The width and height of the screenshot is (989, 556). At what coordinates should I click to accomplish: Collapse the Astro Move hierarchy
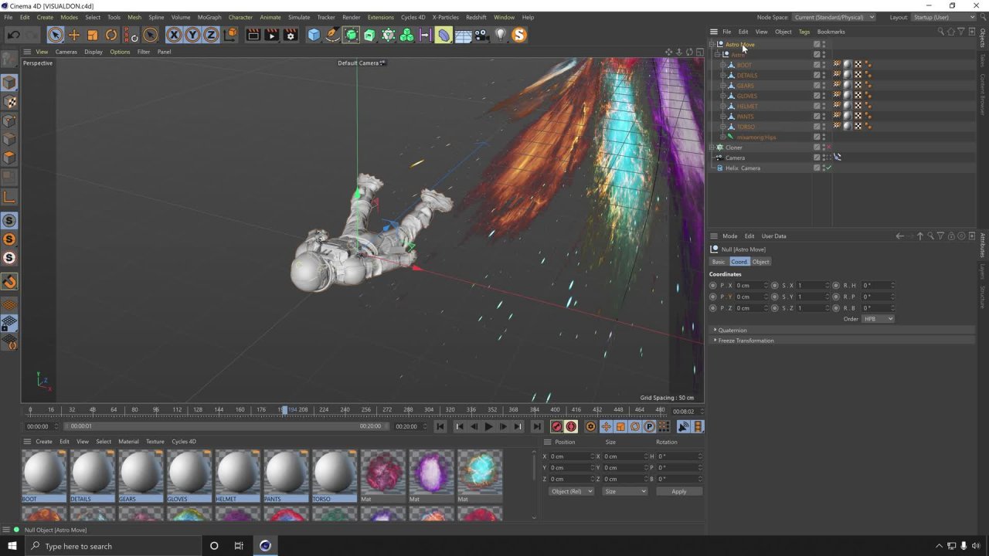coord(711,44)
